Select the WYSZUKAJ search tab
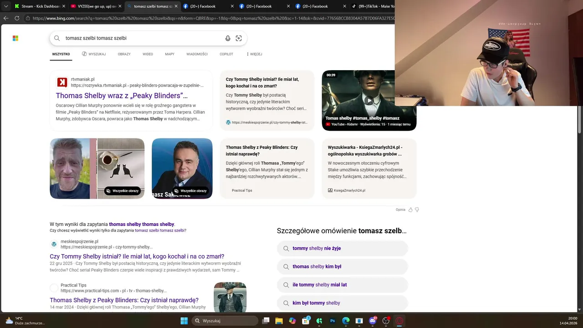This screenshot has width=583, height=328. tap(94, 54)
